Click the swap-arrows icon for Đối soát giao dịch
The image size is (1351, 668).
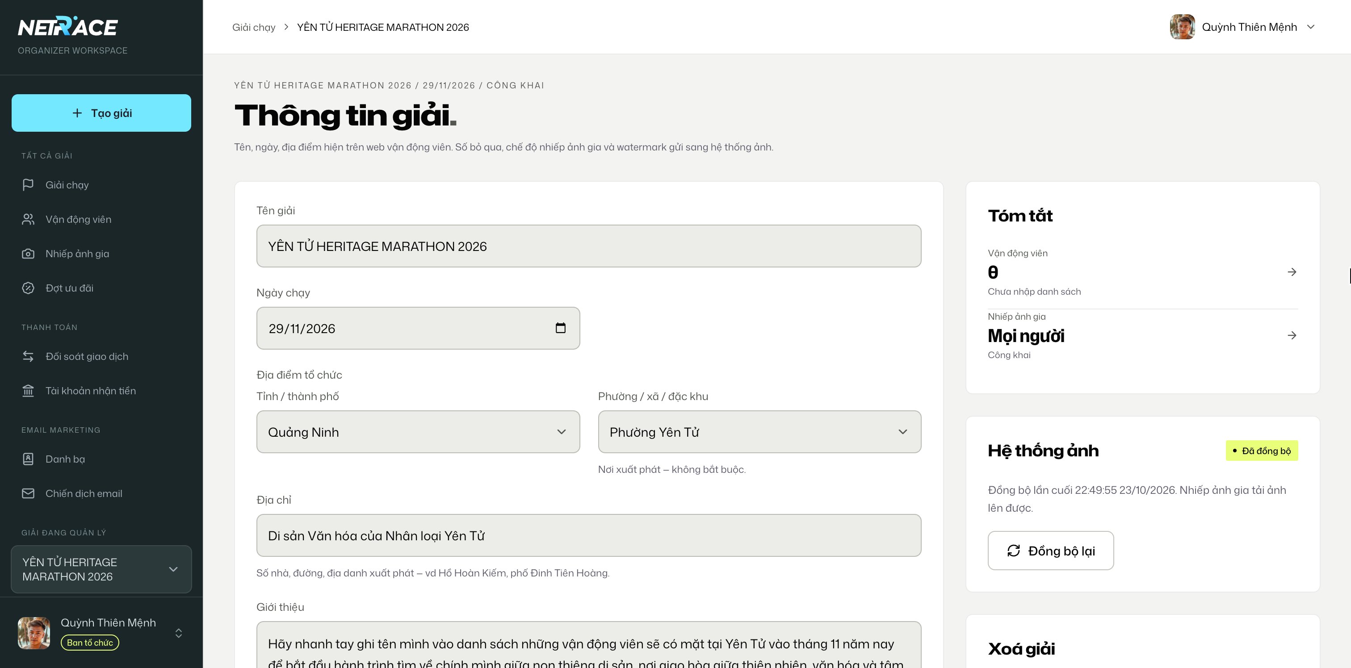(28, 356)
